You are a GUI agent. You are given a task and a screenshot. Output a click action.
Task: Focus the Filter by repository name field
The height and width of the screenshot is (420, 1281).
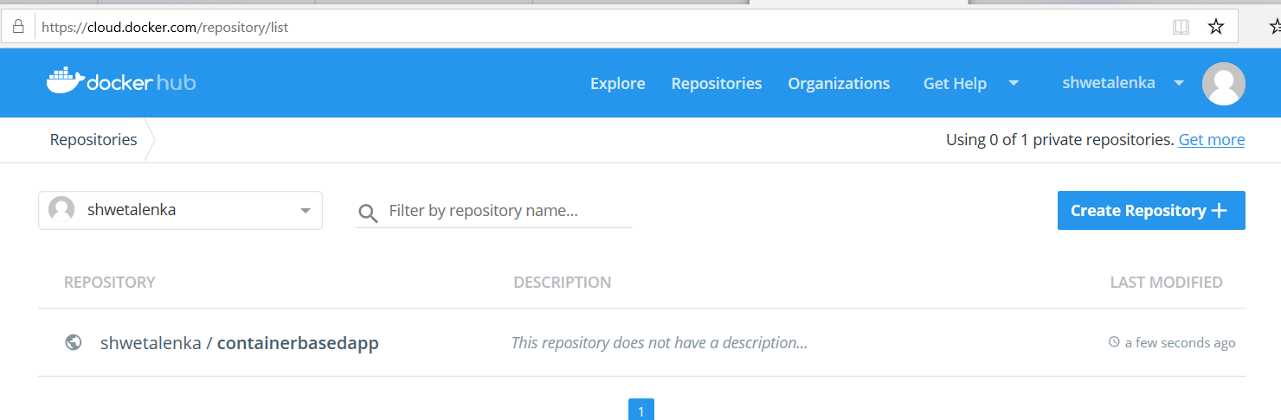(494, 210)
